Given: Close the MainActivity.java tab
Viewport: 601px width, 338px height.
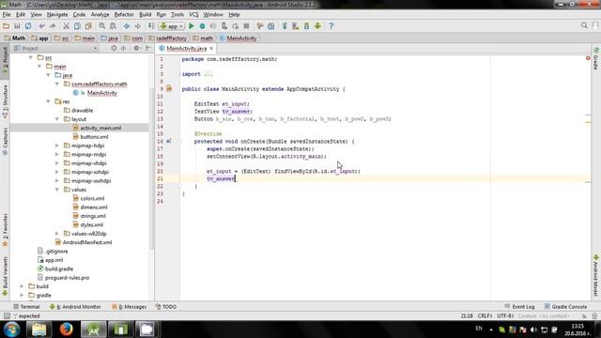Looking at the screenshot, I should coord(211,48).
